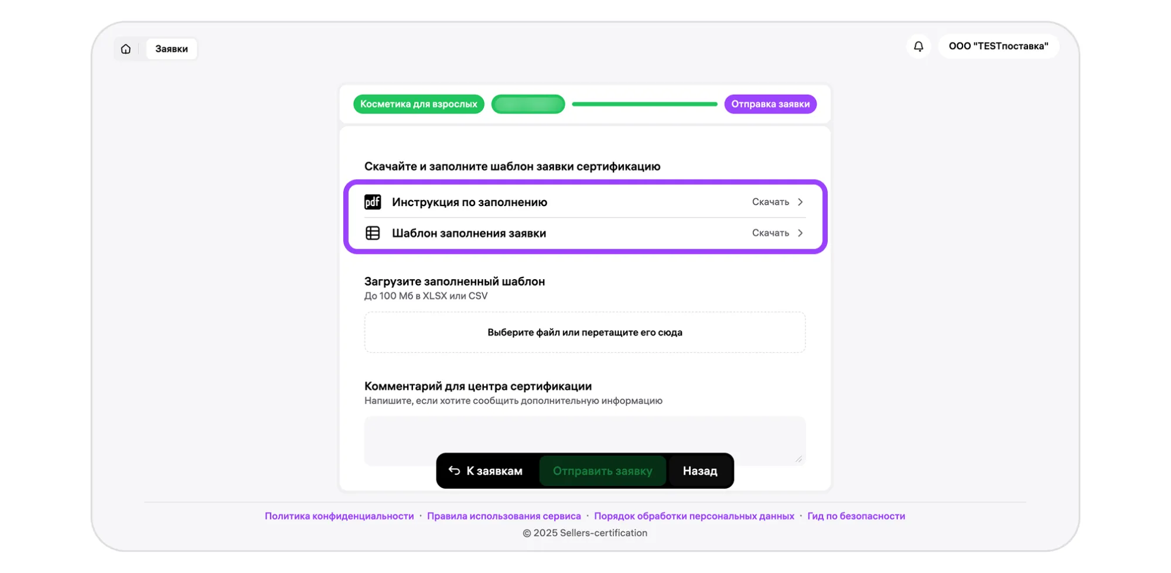Screen dimensions: 1171x573
Task: Open notifications via the bell icon
Action: (918, 46)
